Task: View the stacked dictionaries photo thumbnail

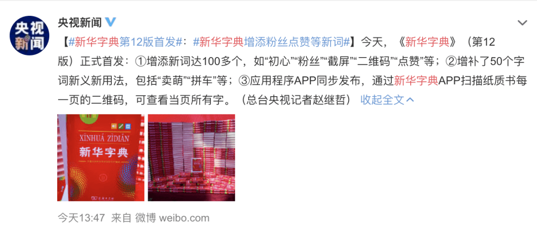Action: click(x=191, y=157)
